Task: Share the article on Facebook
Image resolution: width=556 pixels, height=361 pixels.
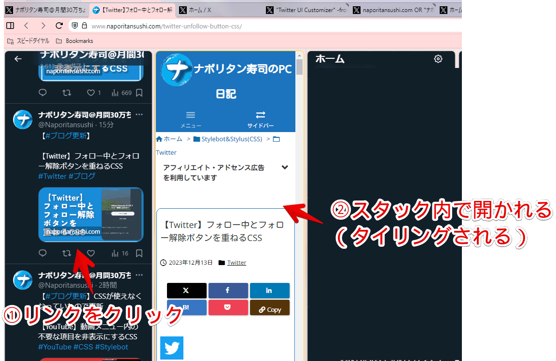Action: 228,291
